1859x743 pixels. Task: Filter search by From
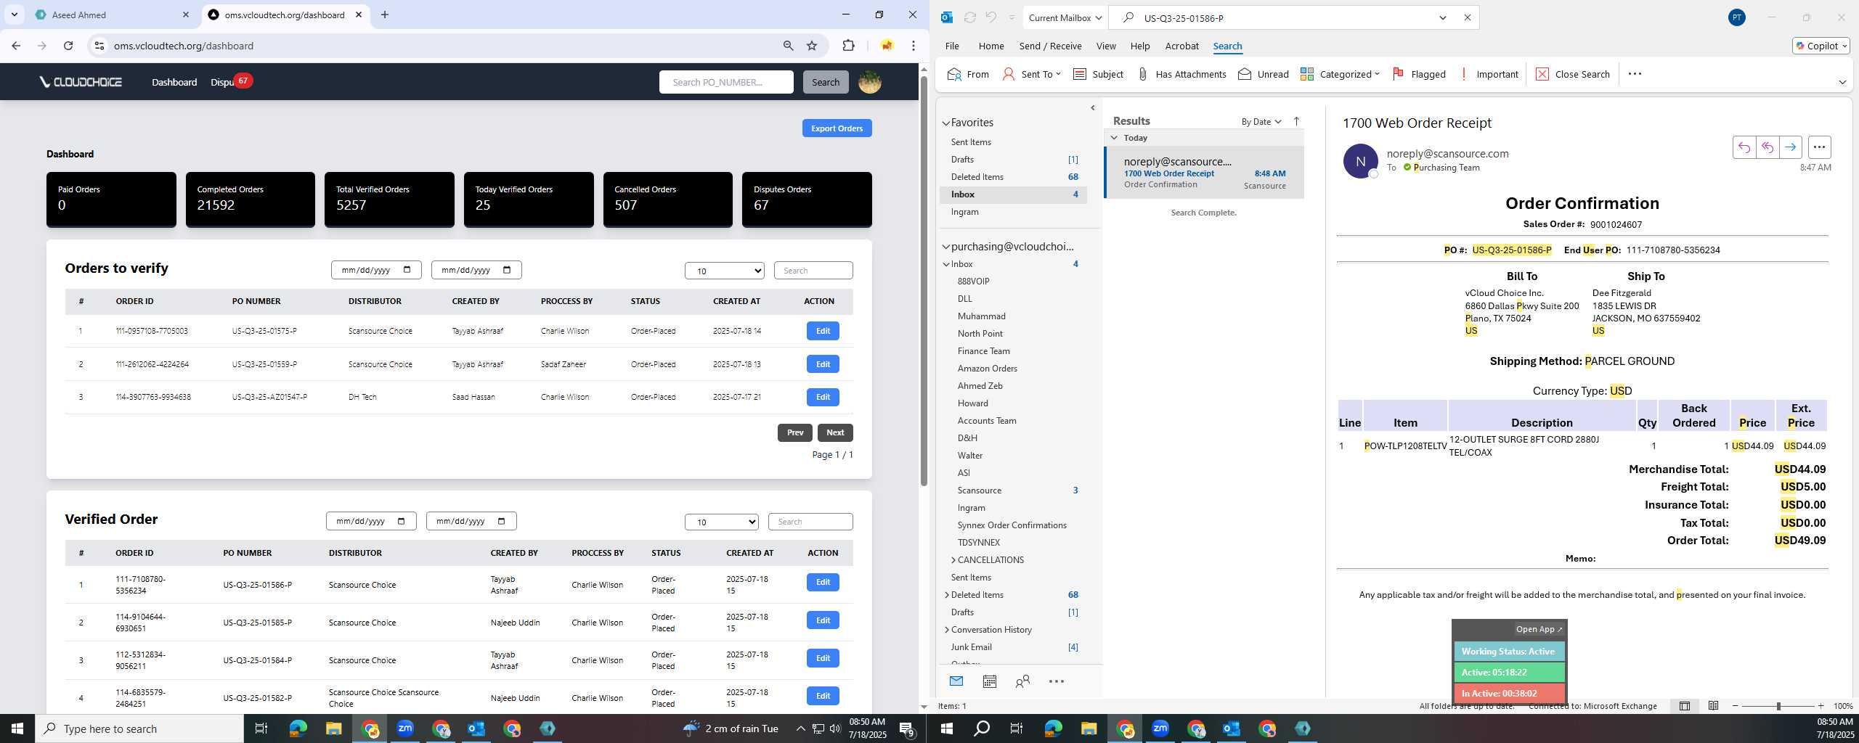click(968, 74)
